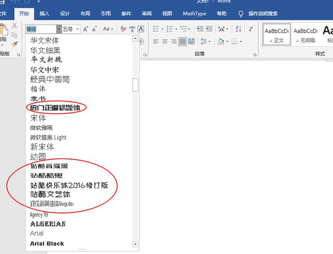Decrease paragraph indent icon
Screen dimensions: 333x254
[200, 29]
